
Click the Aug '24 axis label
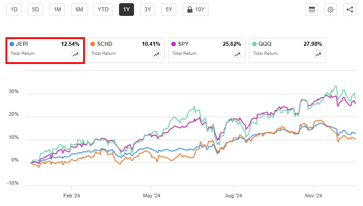(234, 196)
